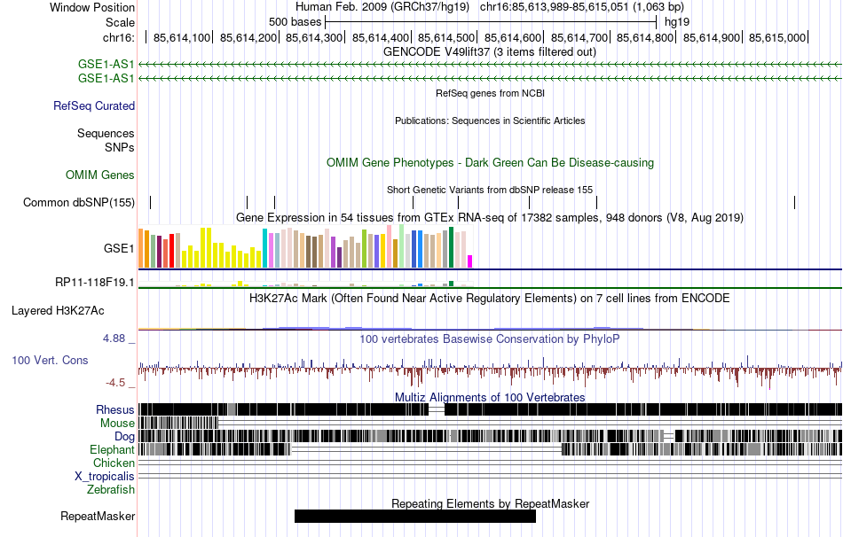Click Multiz Alignments of 100 Vertebrates title
This screenshot has width=843, height=537.
tap(490, 397)
